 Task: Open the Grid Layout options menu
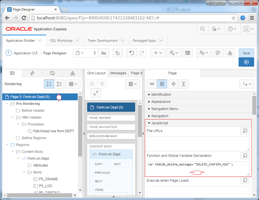tap(133, 84)
